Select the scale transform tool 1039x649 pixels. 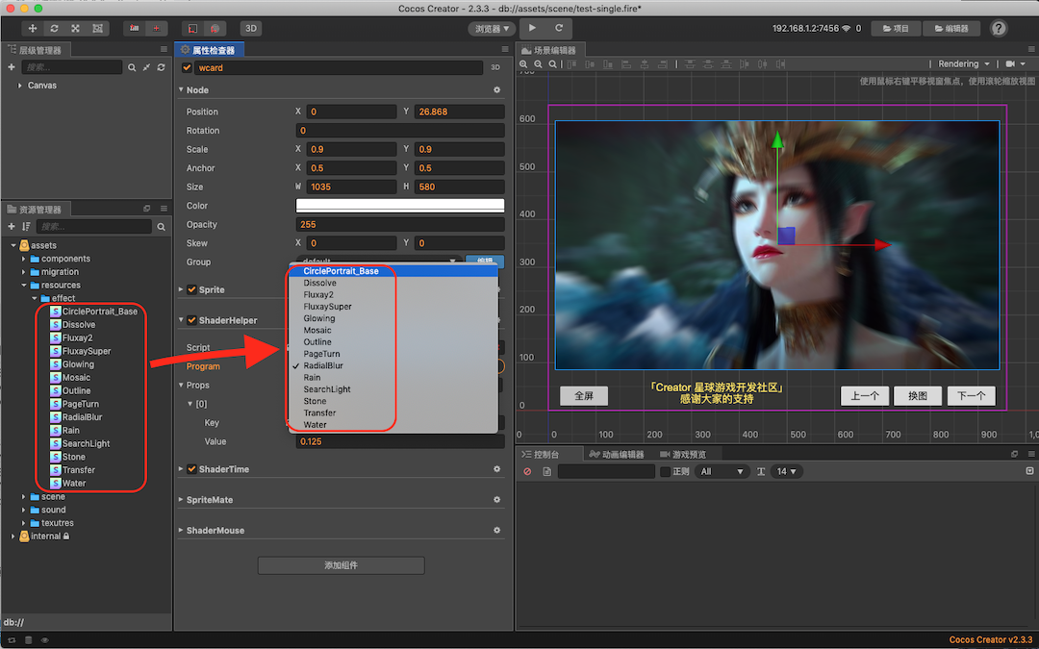76,29
